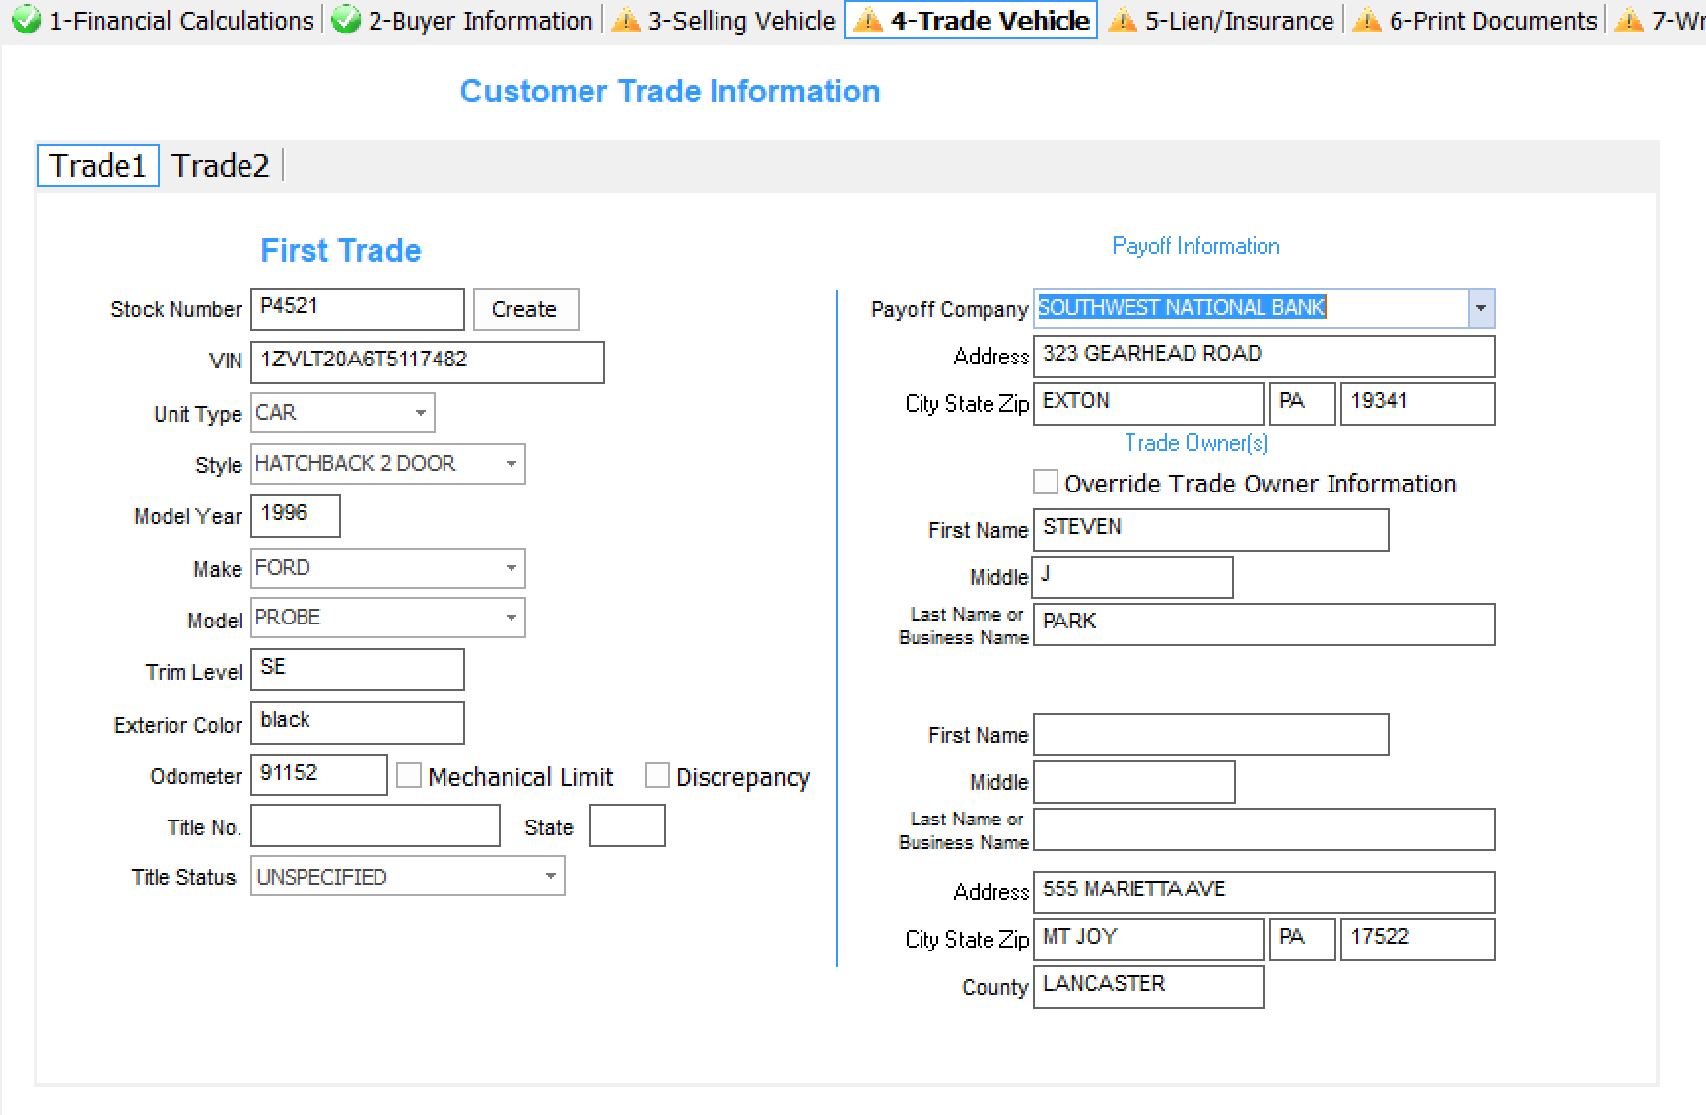This screenshot has width=1706, height=1115.
Task: Toggle Override Trade Owner Information checkbox
Action: pos(1046,483)
